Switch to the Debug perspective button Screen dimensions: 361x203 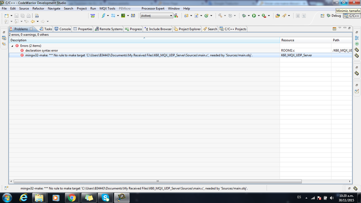[x=334, y=16]
